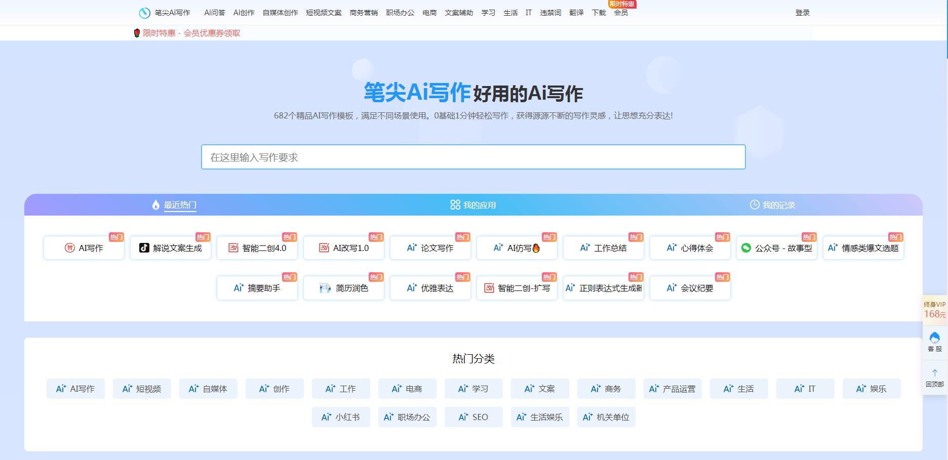The height and width of the screenshot is (460, 948).
Task: Open the WeChat 公众号 - 故事型 template
Action: [776, 248]
